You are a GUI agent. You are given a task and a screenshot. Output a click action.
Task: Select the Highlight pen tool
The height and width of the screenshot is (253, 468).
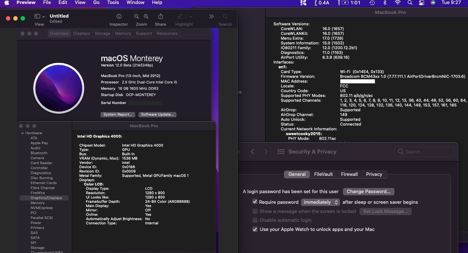click(x=180, y=17)
